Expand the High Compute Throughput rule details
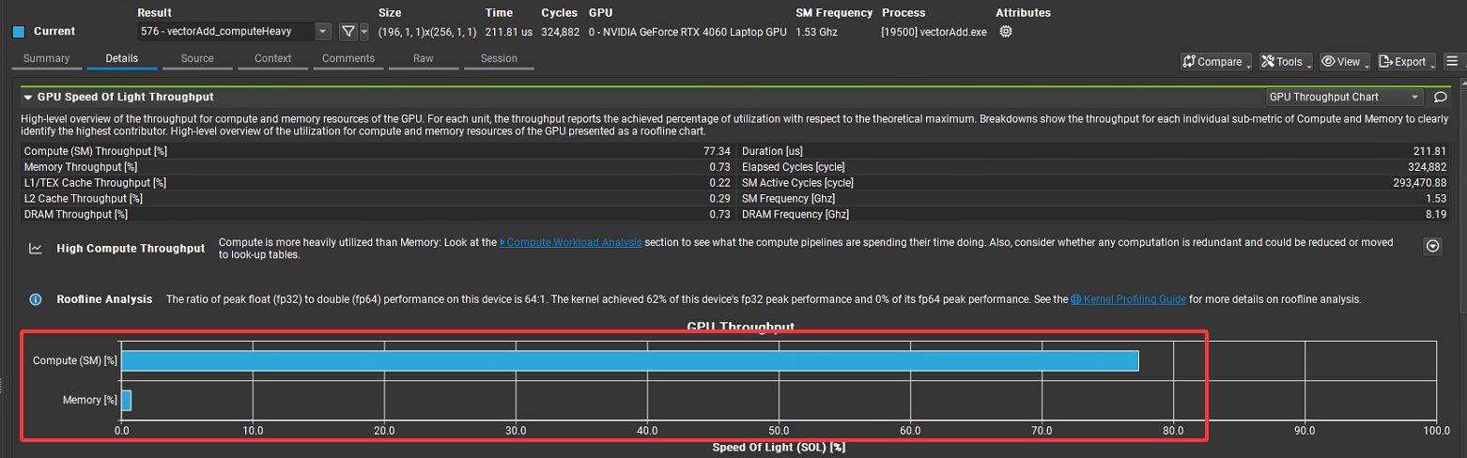Viewport: 1467px width, 458px height. coord(1432,247)
